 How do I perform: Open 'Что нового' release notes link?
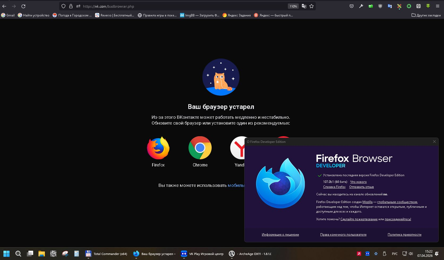tap(358, 182)
